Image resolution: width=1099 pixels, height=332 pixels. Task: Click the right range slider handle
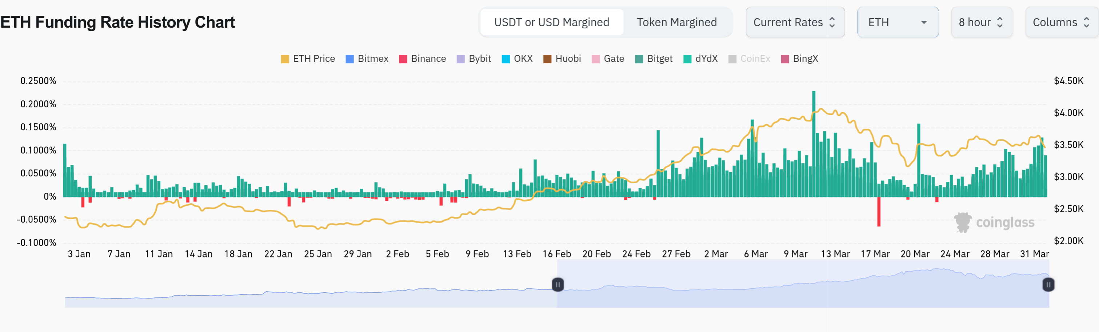tap(1048, 284)
